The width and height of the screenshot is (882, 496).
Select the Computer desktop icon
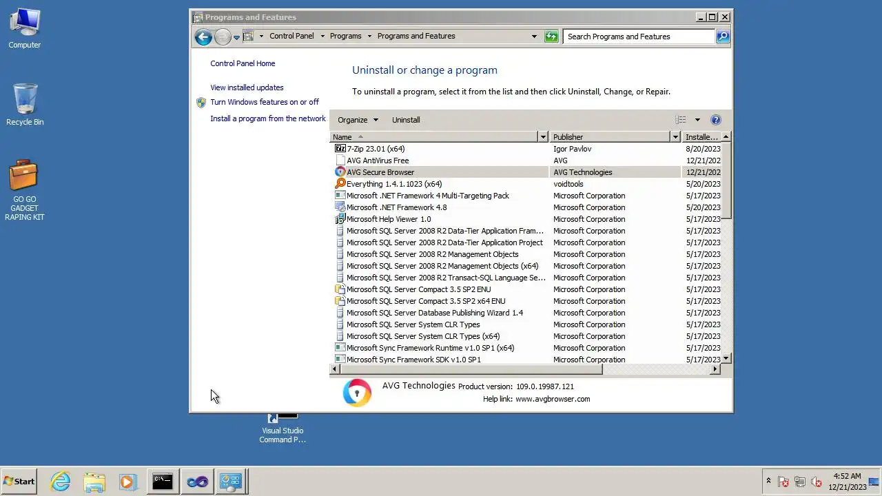click(25, 29)
